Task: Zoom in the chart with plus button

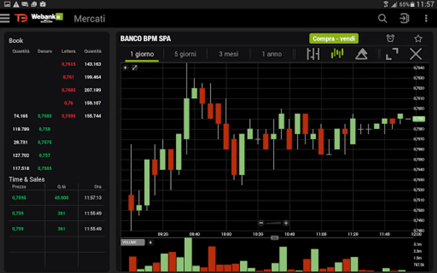Action: (x=286, y=223)
